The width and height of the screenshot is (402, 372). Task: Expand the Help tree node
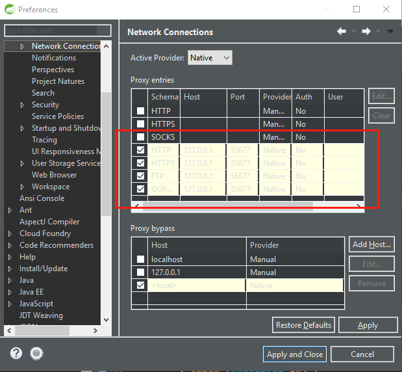coord(10,257)
